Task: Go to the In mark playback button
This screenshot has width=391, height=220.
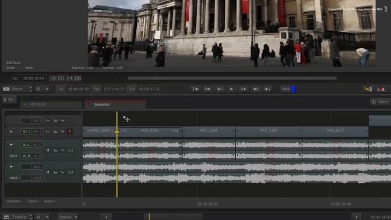Action: tap(196, 89)
